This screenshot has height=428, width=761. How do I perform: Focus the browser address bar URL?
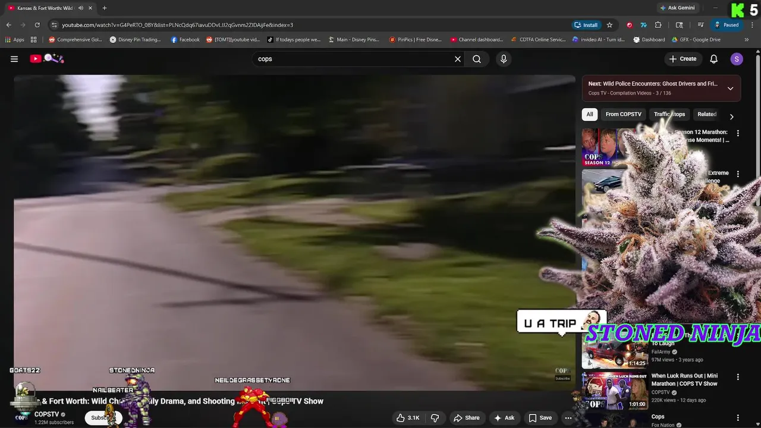tap(177, 25)
